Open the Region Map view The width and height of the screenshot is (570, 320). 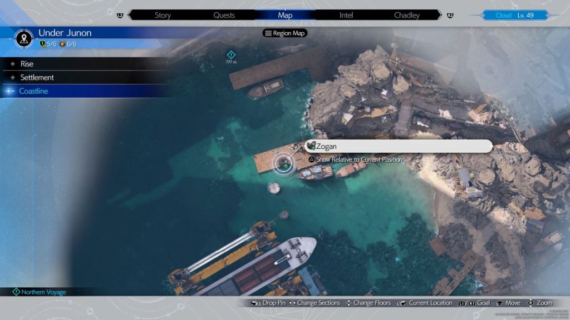click(x=285, y=33)
